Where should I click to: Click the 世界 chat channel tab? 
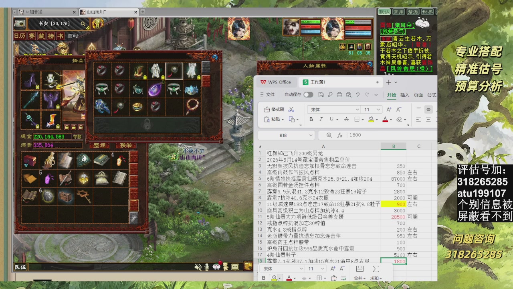click(x=428, y=12)
